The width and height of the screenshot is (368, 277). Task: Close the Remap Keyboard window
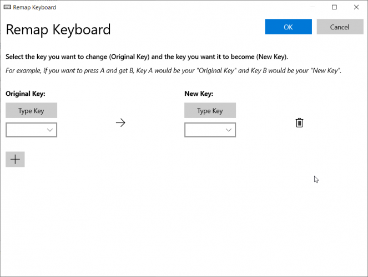coord(356,8)
